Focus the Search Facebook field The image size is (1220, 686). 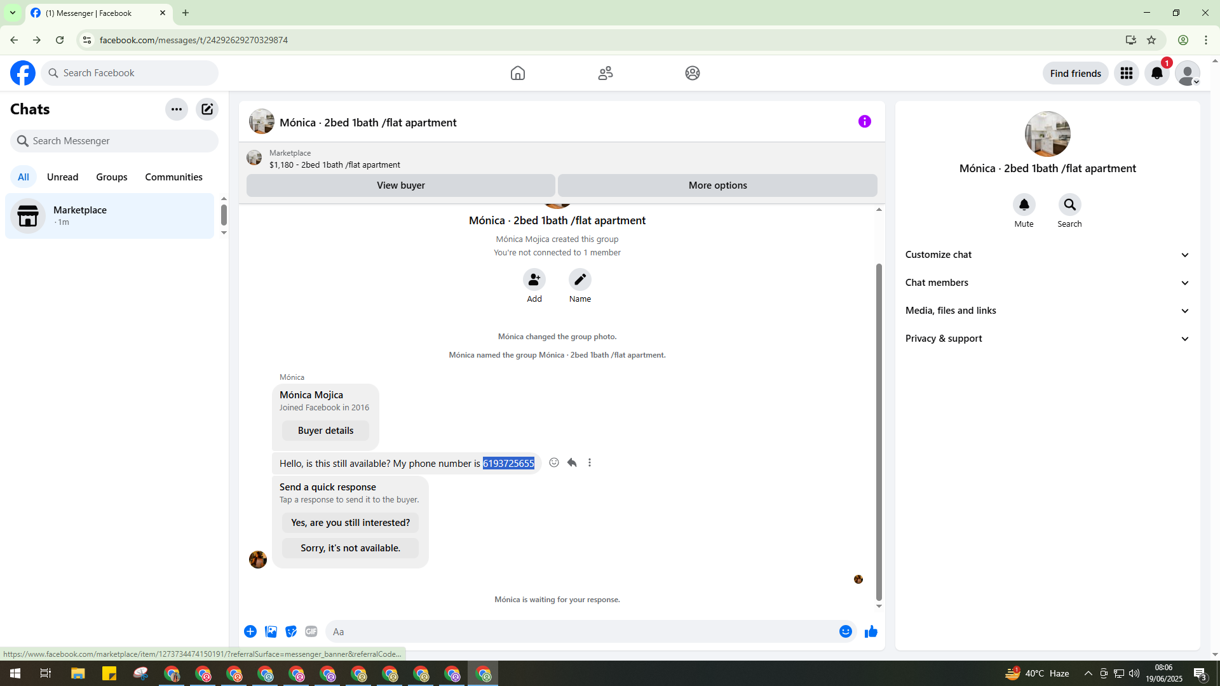[x=130, y=73]
